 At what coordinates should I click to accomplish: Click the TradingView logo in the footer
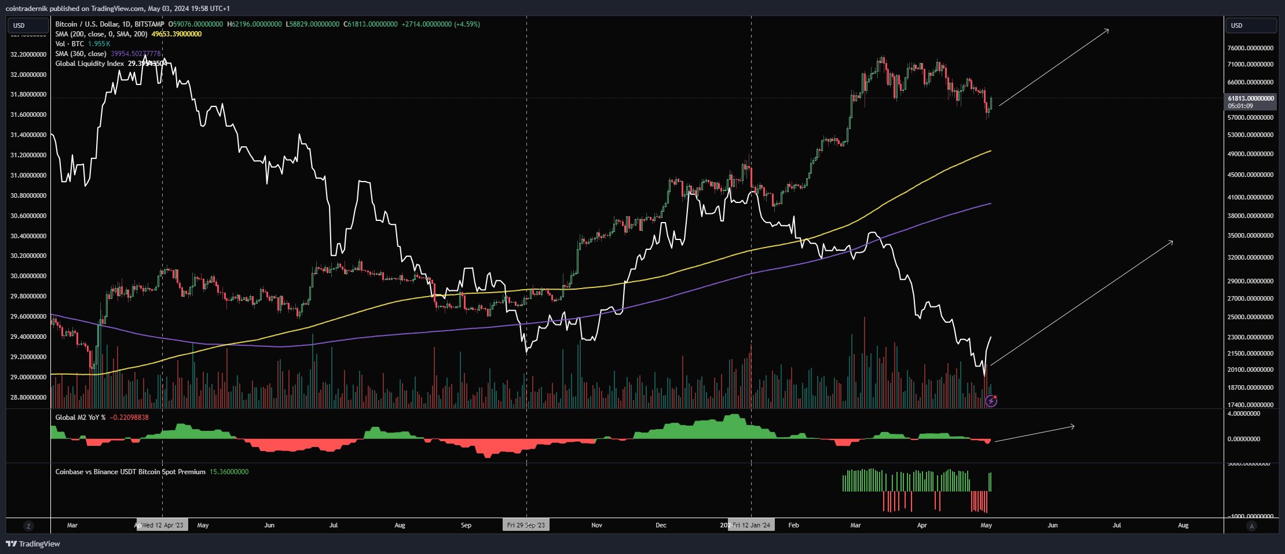33,544
